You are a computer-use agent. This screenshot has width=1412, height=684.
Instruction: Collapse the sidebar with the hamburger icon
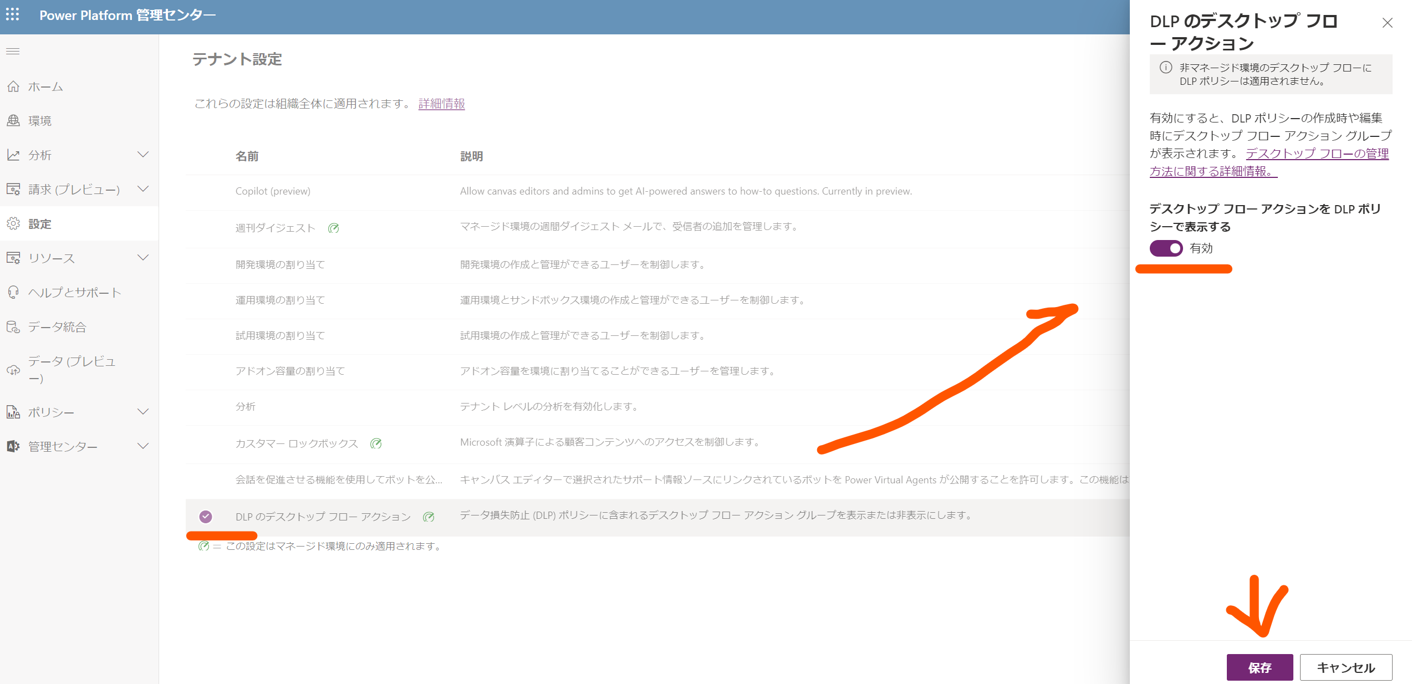click(13, 51)
